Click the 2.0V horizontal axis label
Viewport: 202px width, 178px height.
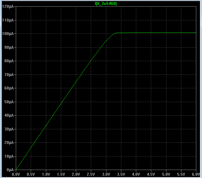tap(76, 174)
